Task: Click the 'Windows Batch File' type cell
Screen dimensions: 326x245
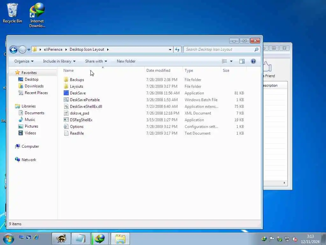Action: coord(201,100)
